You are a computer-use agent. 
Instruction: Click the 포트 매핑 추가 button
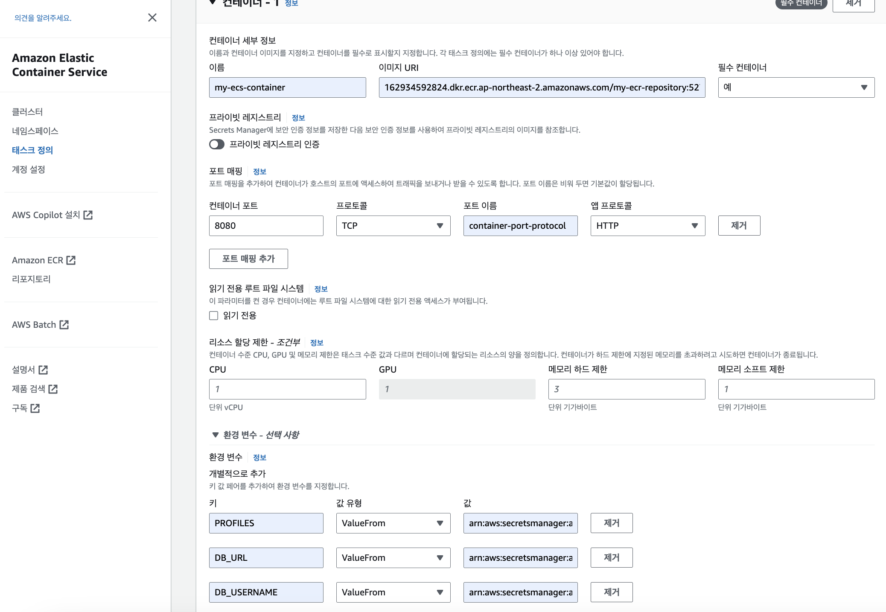tap(248, 259)
